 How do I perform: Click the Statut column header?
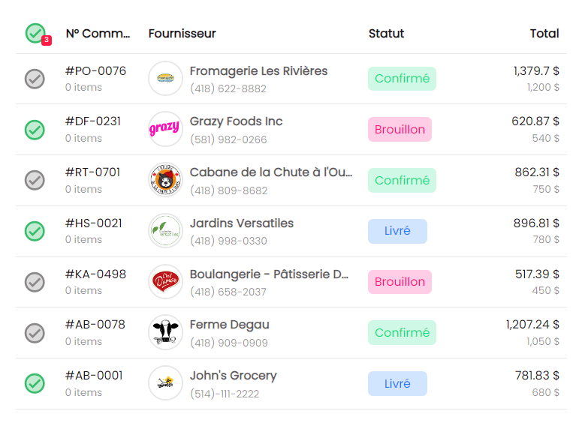point(386,34)
